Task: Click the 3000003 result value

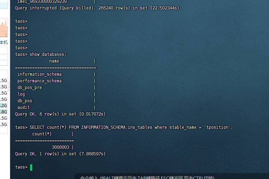Action: tap(61, 147)
